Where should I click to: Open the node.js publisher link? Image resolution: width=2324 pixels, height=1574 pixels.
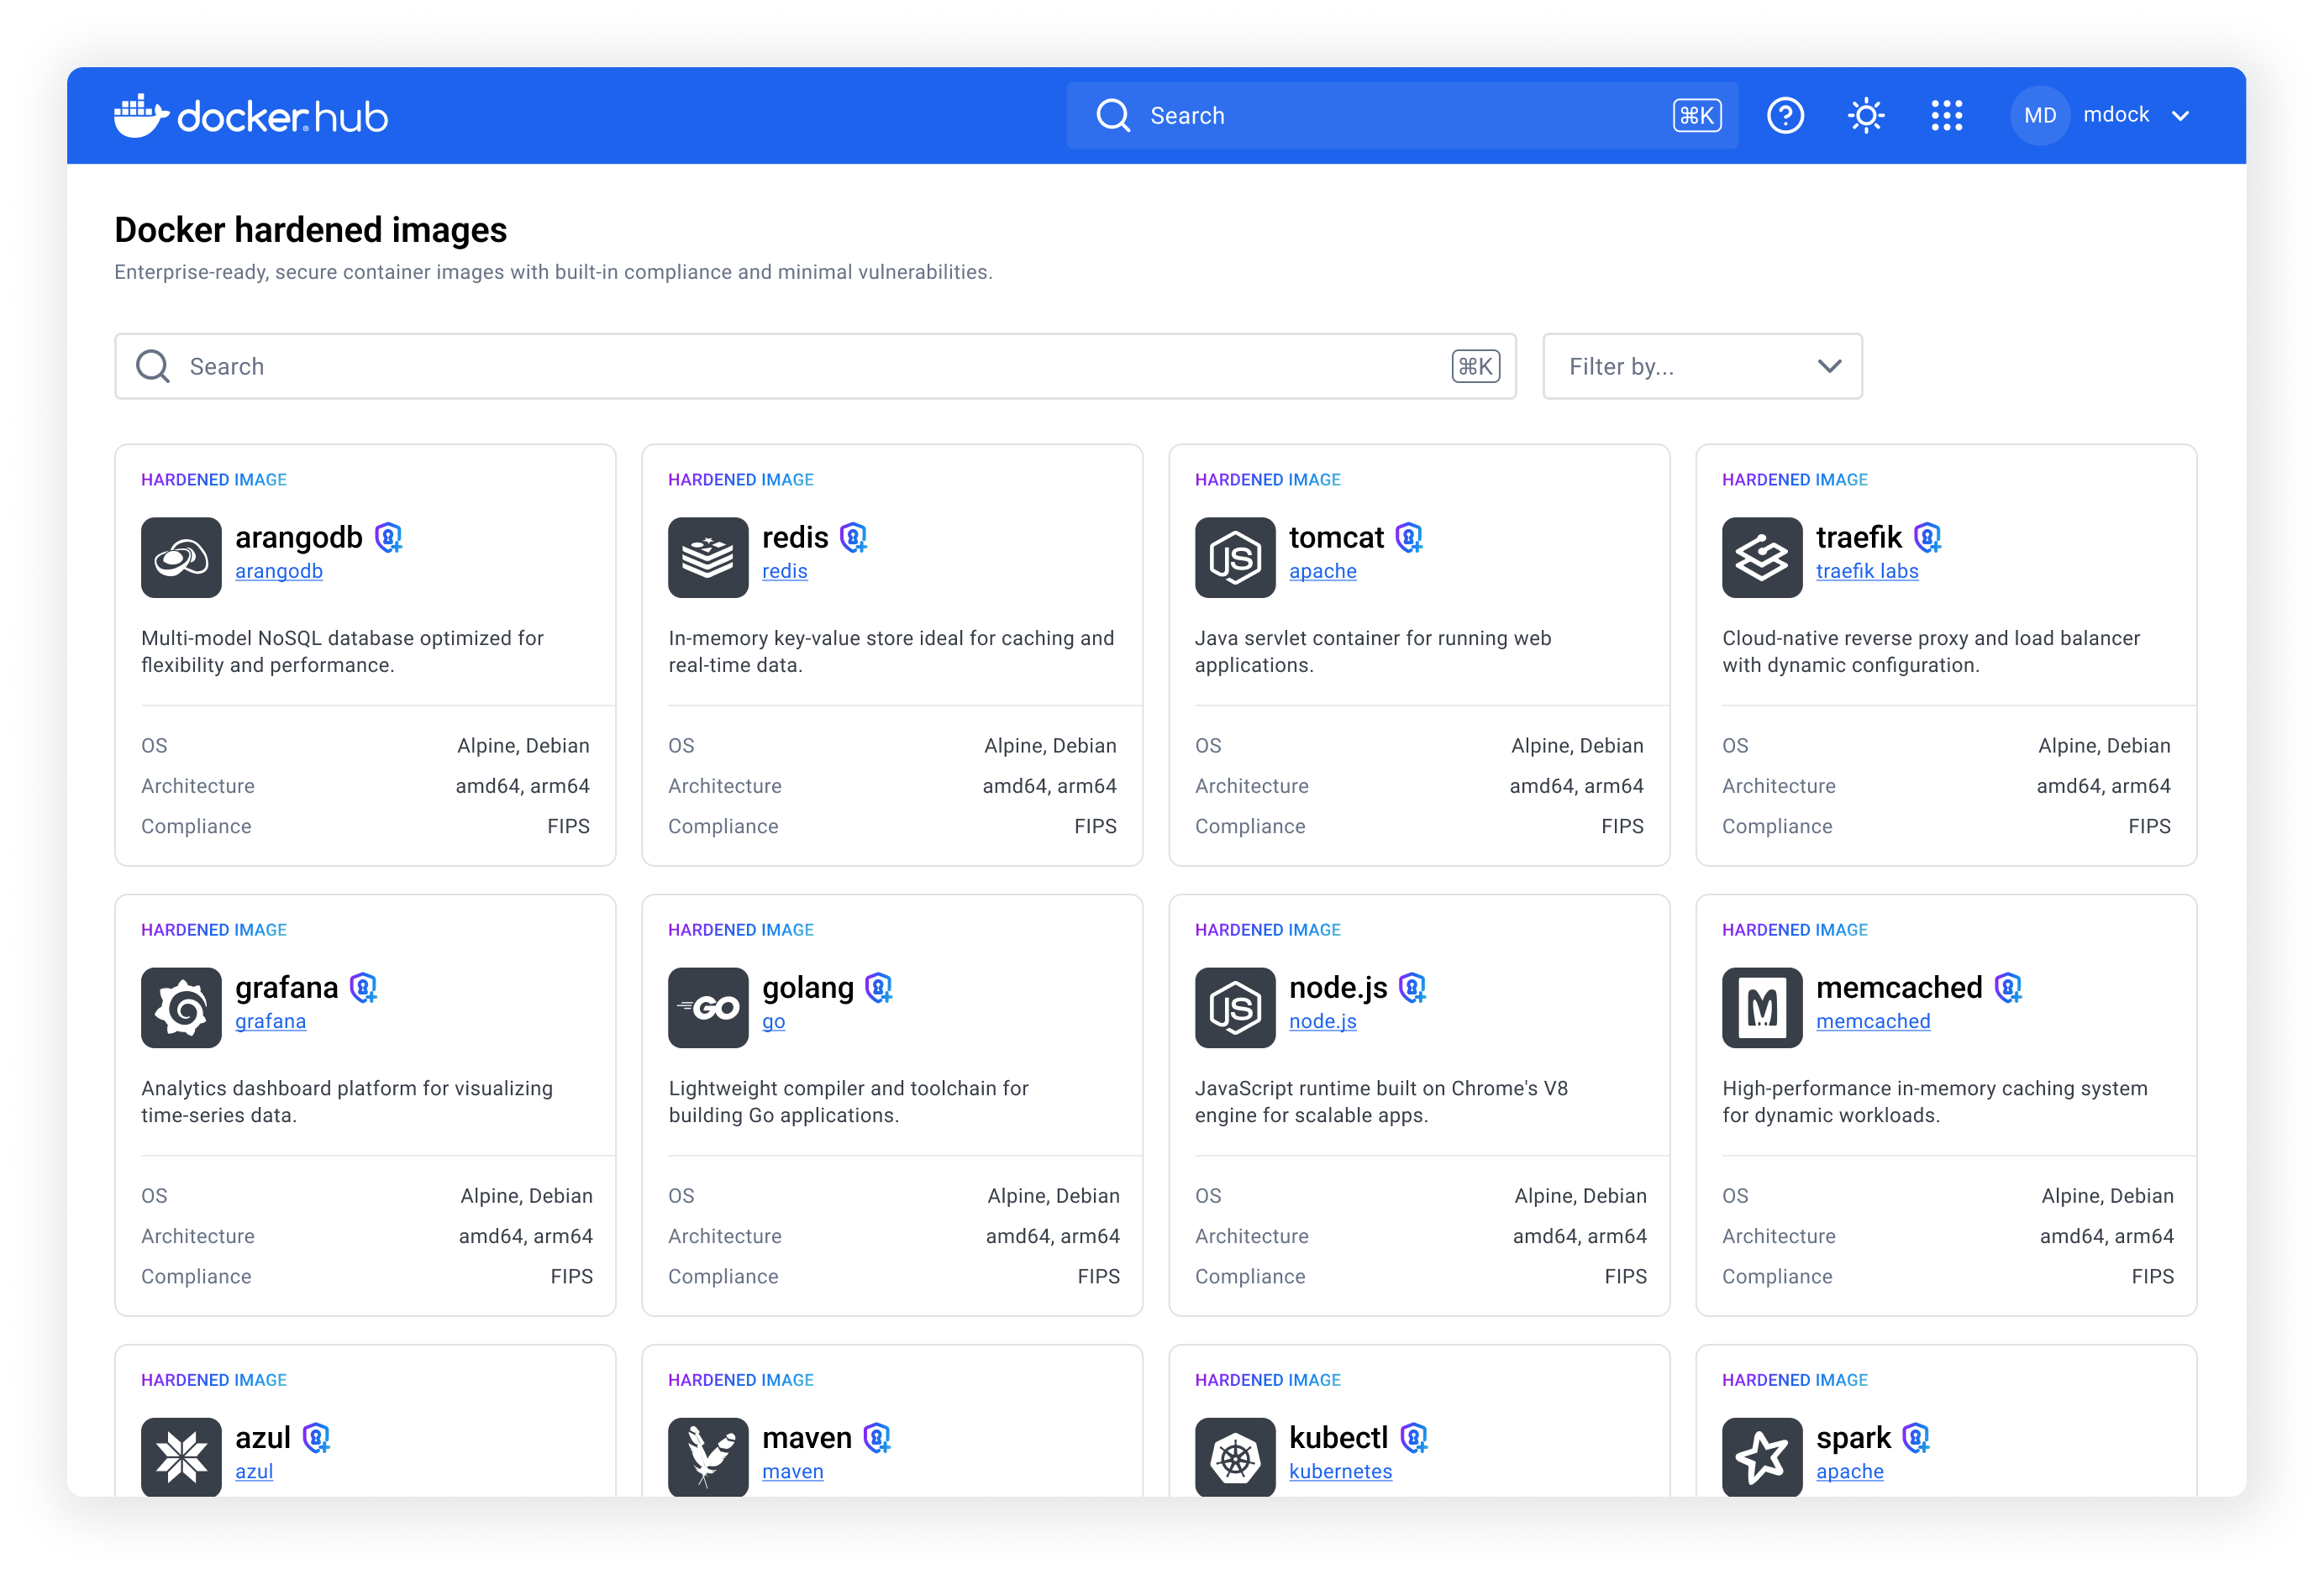tap(1323, 1021)
